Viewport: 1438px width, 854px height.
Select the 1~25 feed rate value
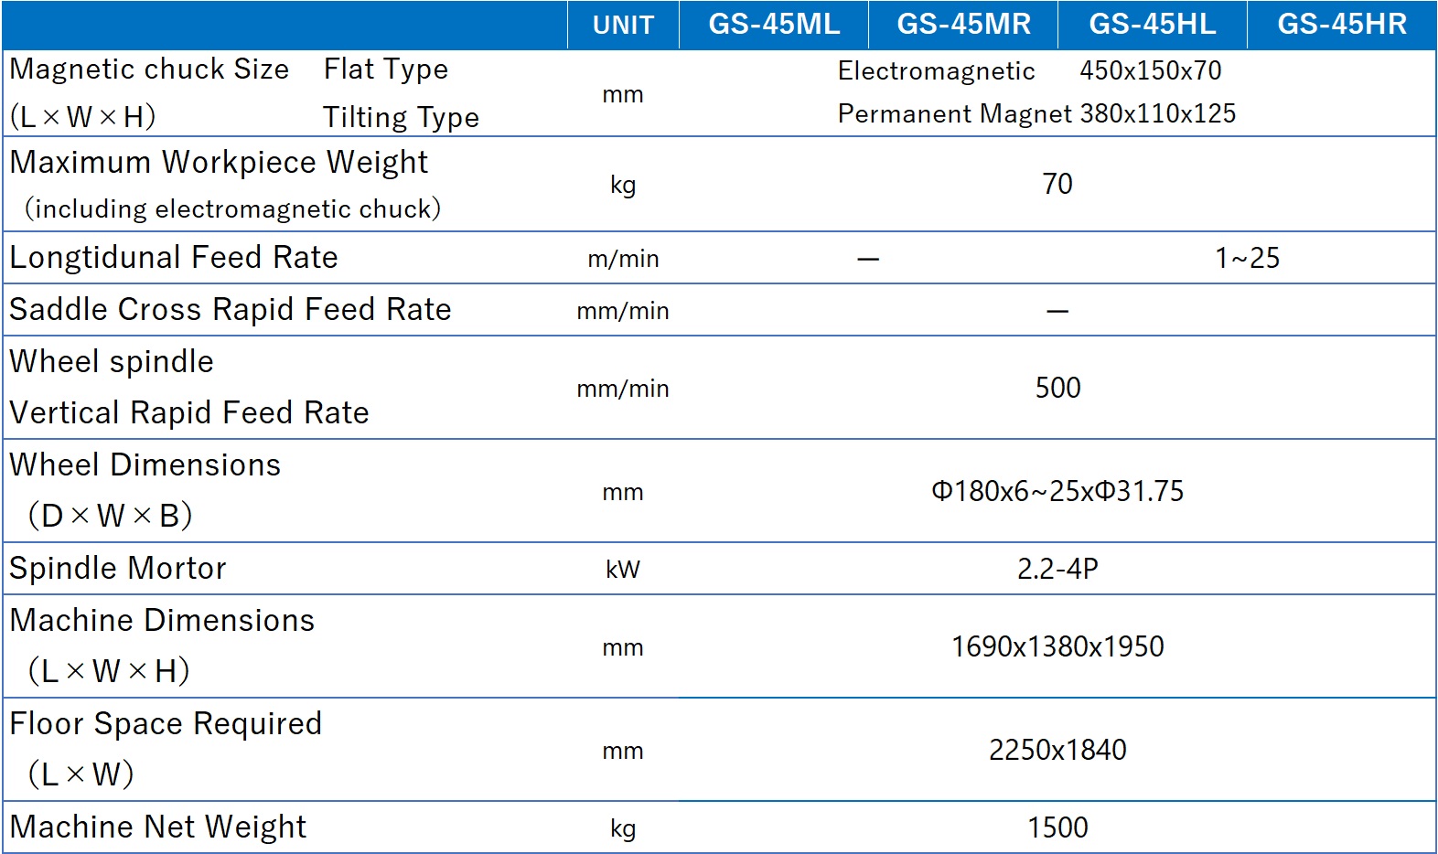(x=1247, y=259)
